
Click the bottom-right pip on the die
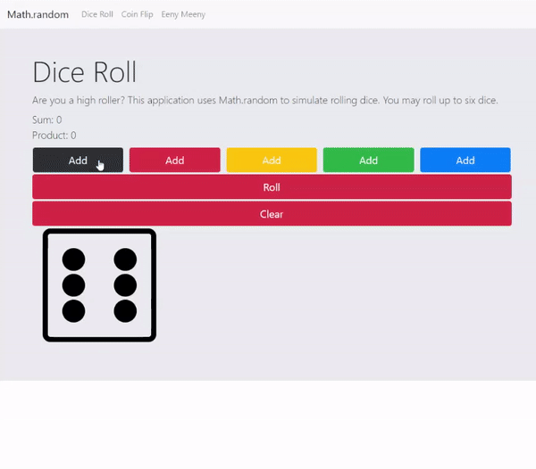(125, 311)
